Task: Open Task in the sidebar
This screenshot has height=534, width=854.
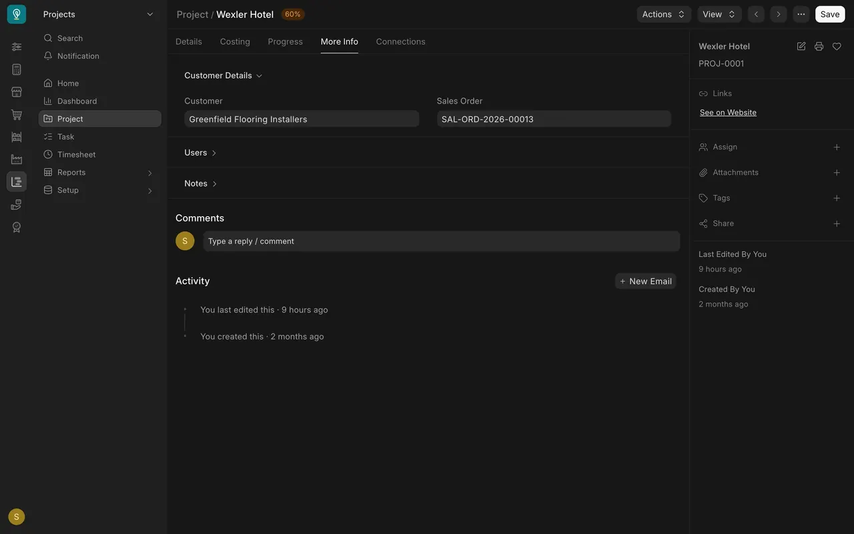Action: tap(100, 137)
